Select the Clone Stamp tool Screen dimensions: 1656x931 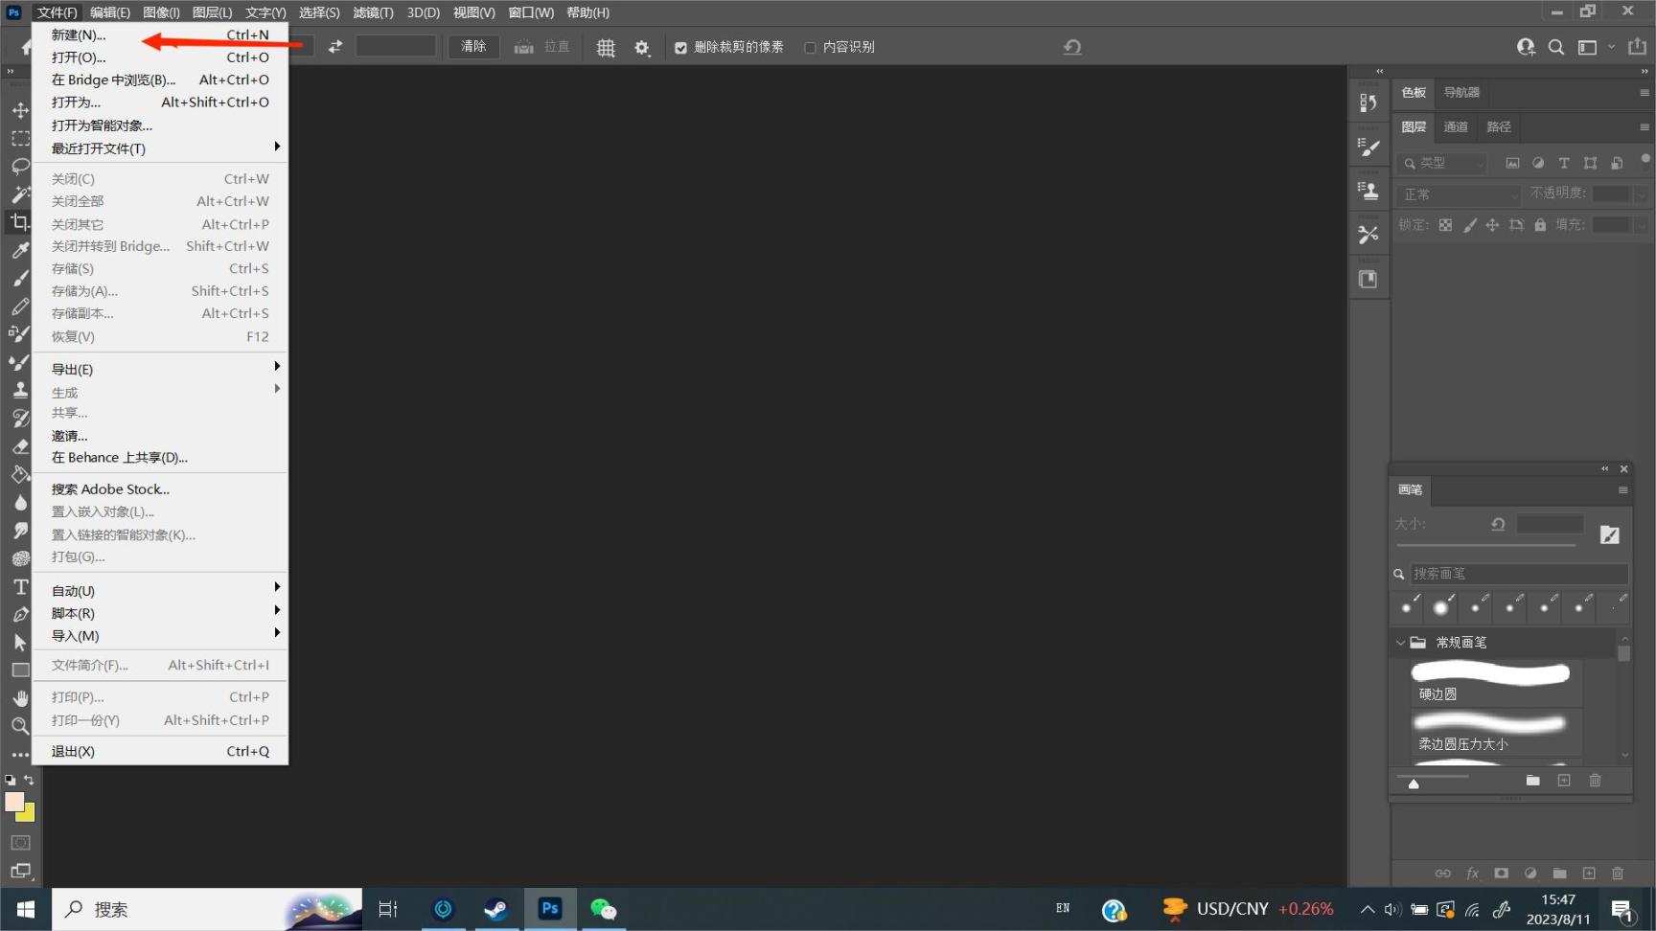(20, 390)
